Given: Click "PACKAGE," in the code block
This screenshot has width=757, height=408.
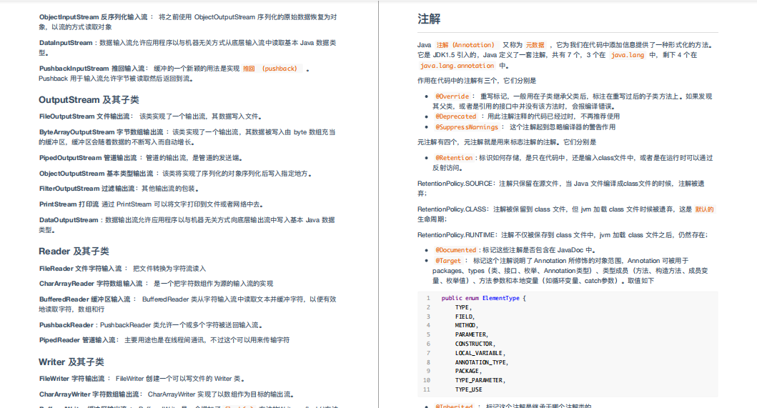Looking at the screenshot, I should (468, 371).
